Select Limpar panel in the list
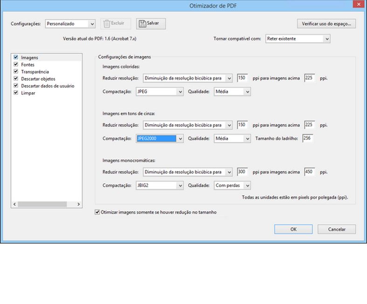Viewport: 367px width, 304px height. pyautogui.click(x=28, y=93)
